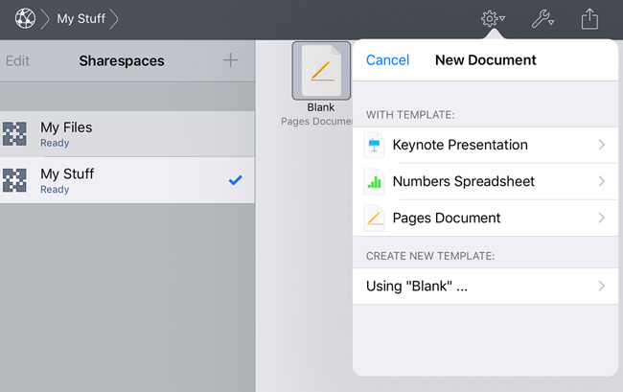Viewport: 623px width, 392px height.
Task: Select Pages Document template
Action: click(485, 218)
